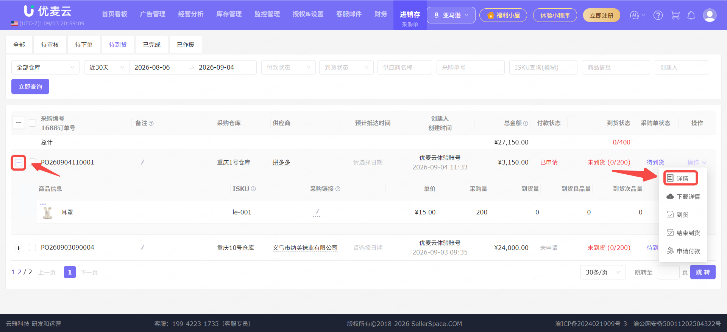The height and width of the screenshot is (332, 727).
Task: Open the 全部仓库 warehouse dropdown
Action: click(x=45, y=67)
